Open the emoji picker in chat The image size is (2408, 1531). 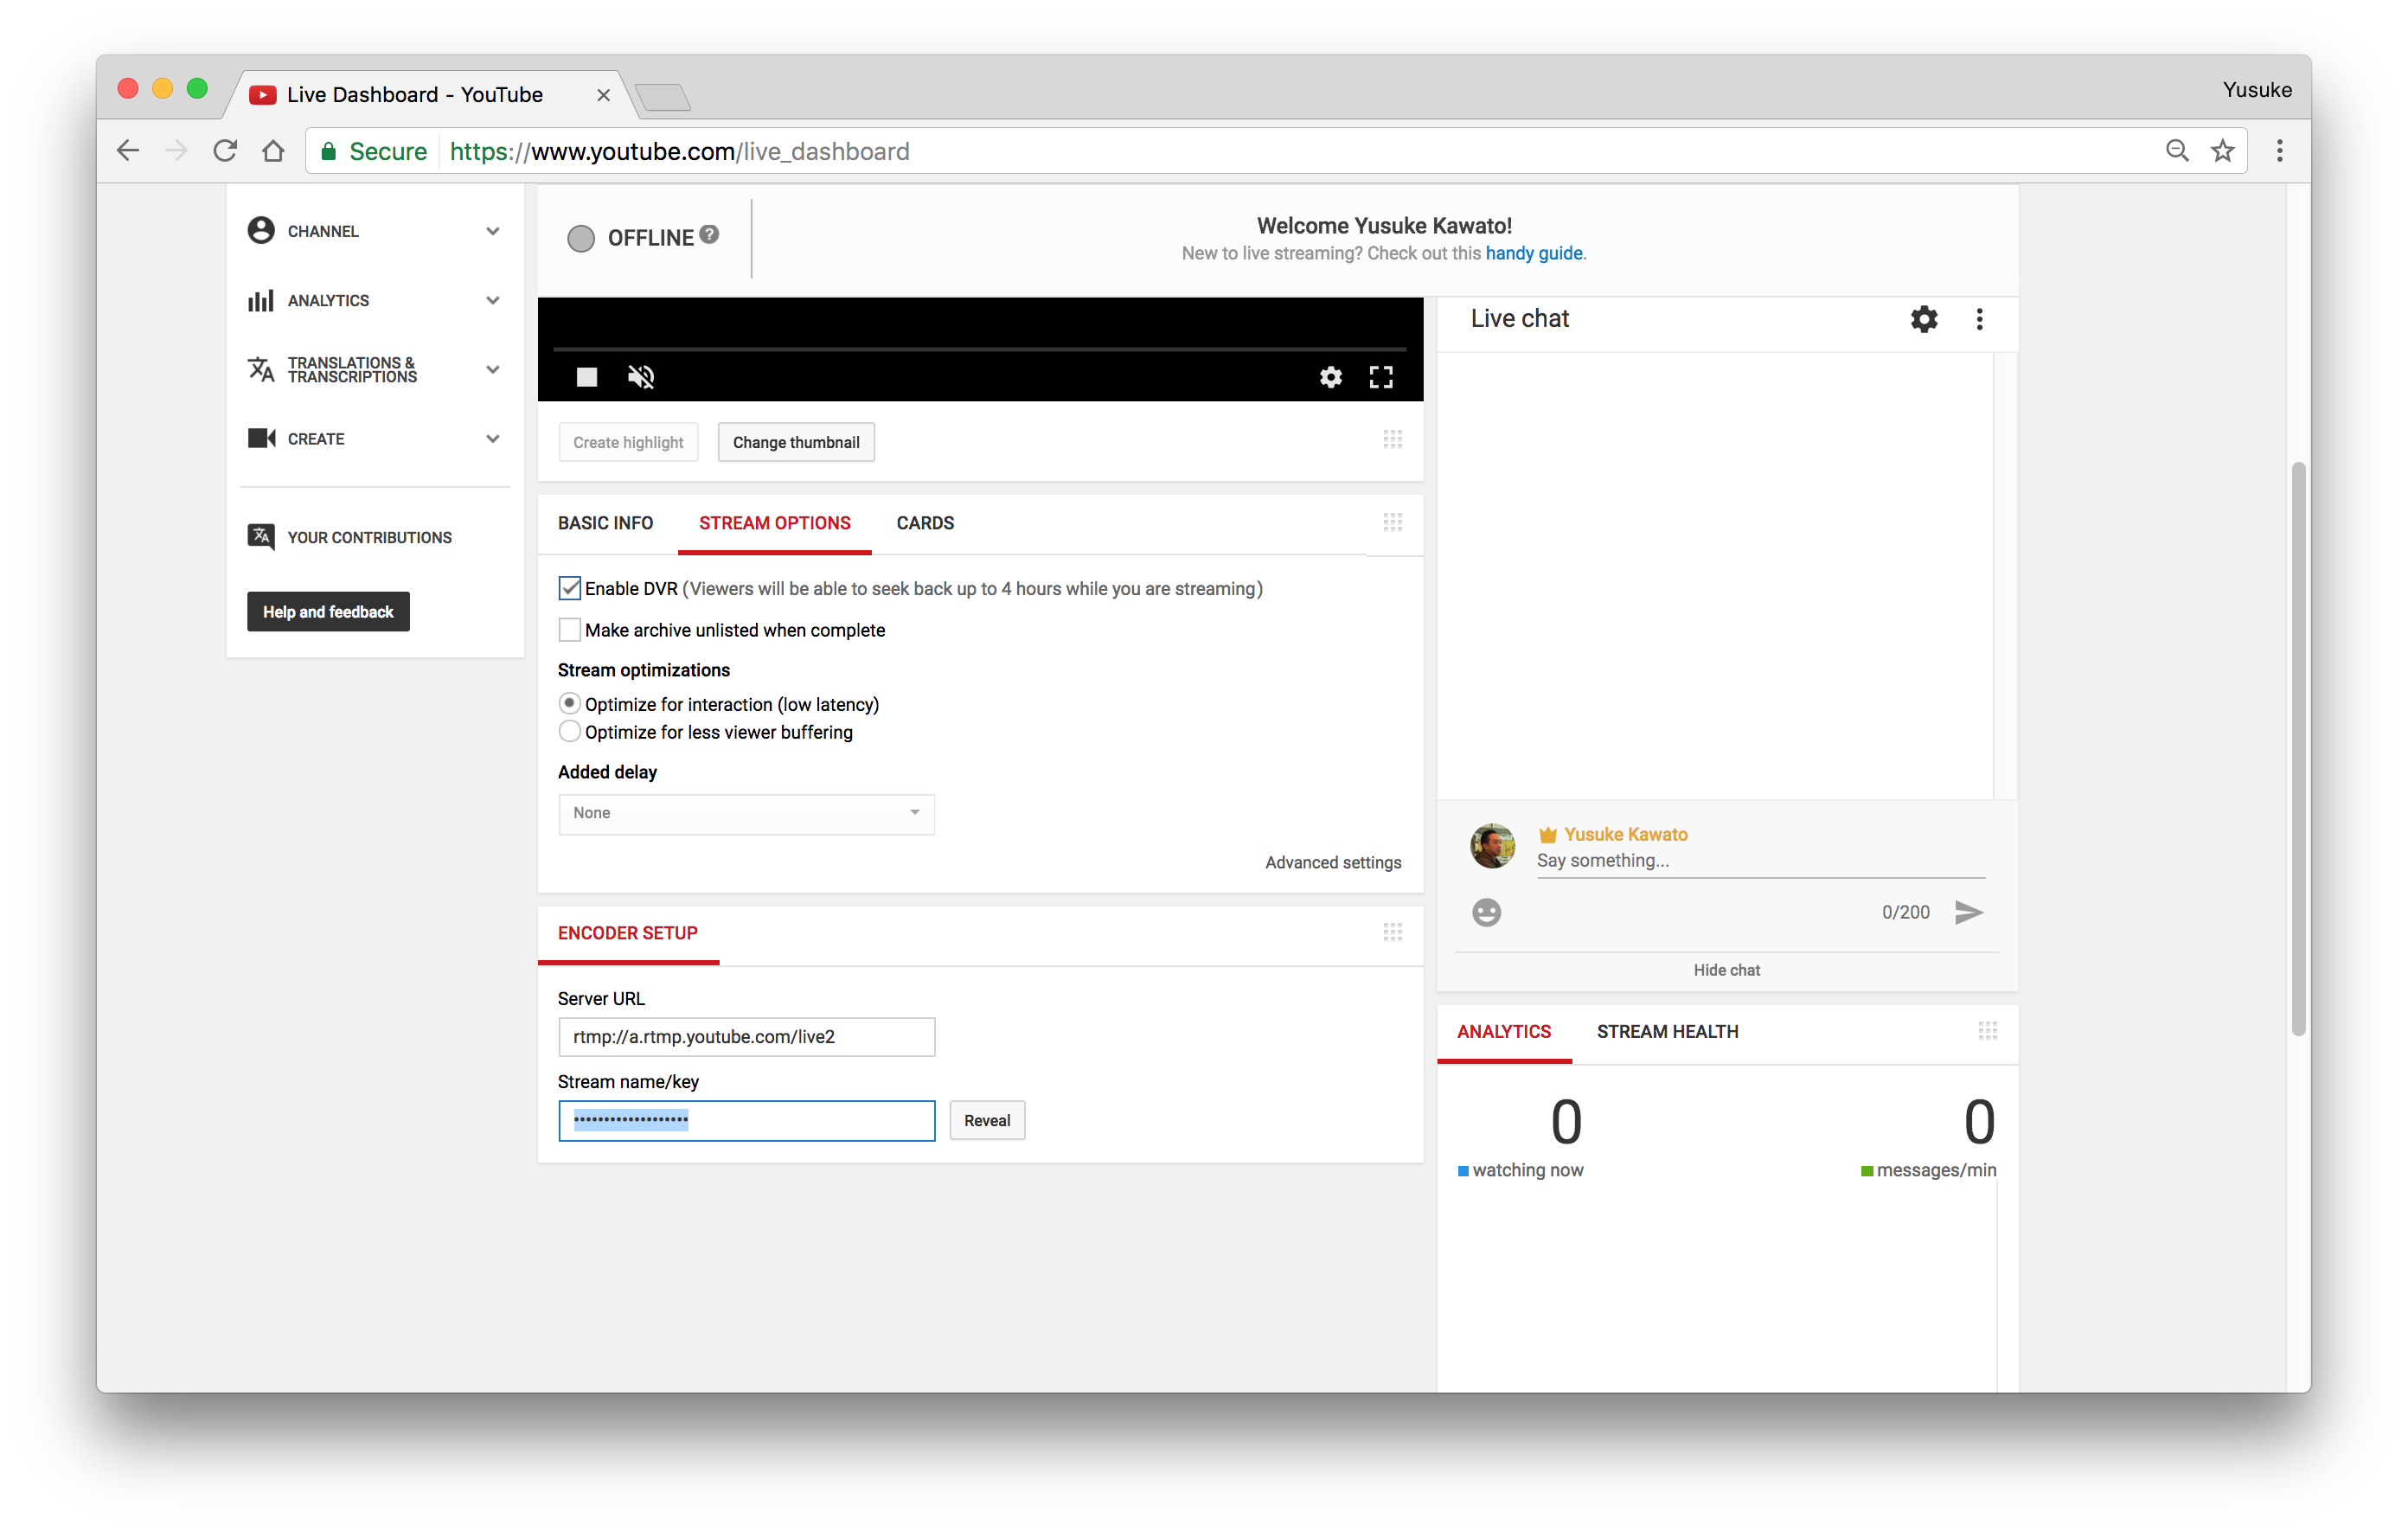(x=1486, y=912)
